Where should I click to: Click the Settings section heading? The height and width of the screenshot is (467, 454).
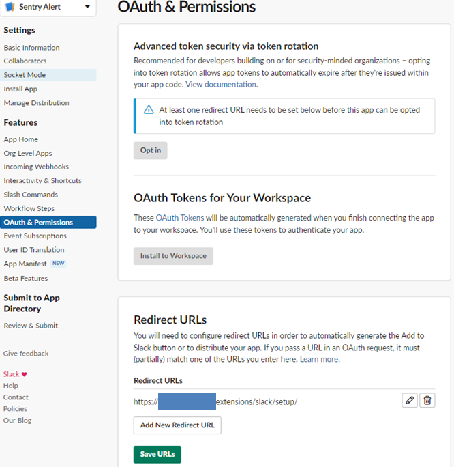pos(19,30)
